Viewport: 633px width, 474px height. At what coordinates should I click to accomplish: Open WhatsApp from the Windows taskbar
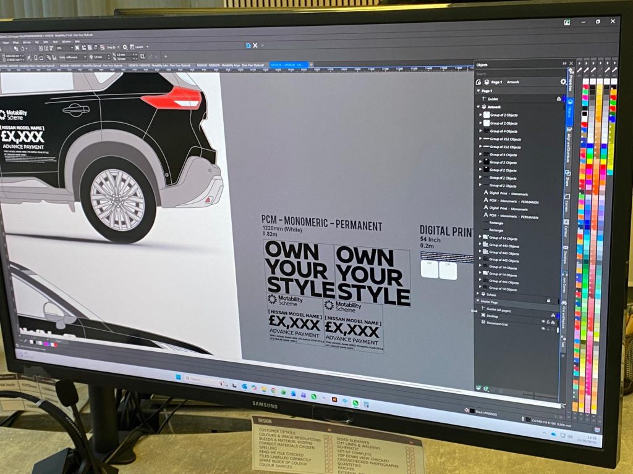pyautogui.click(x=313, y=396)
